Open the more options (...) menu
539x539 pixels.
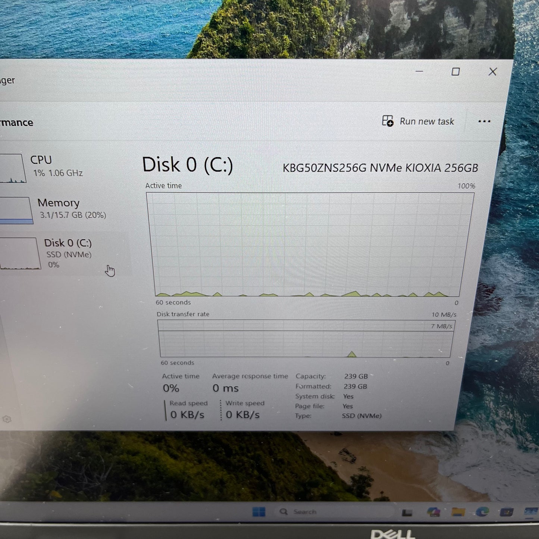[x=484, y=121]
